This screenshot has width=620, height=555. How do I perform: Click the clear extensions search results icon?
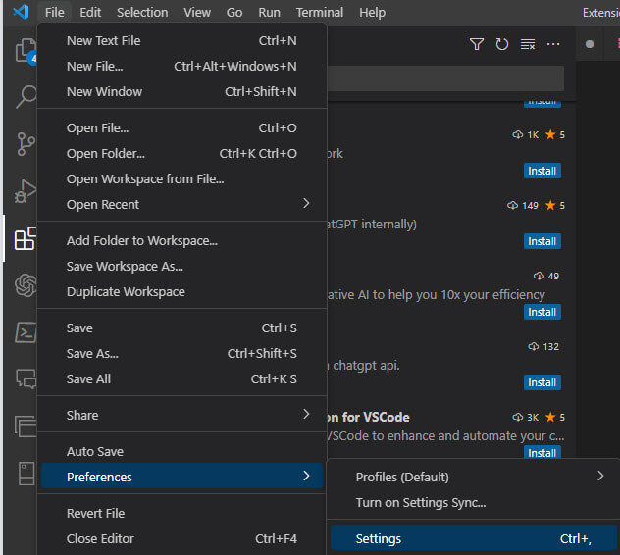(x=528, y=44)
